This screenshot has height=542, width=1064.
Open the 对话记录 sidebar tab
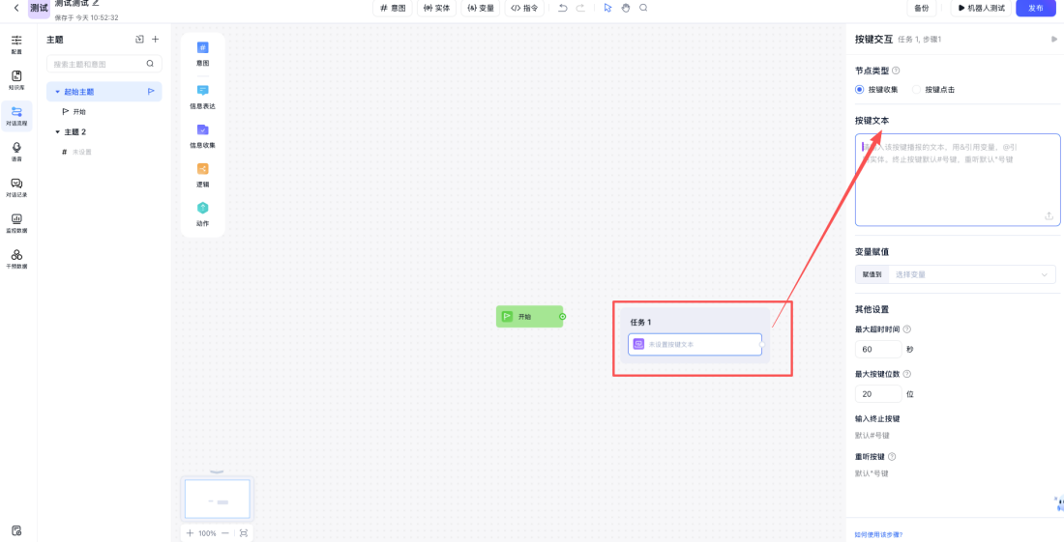click(16, 184)
